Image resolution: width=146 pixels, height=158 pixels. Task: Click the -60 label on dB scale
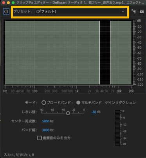[139, 53]
